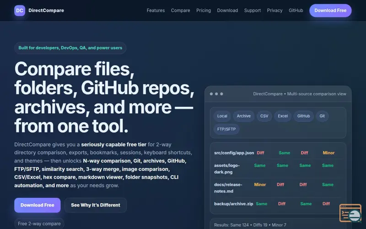Screen dimensions: 366x229
Task: Click Minor status in app.json row
Action: click(328, 153)
